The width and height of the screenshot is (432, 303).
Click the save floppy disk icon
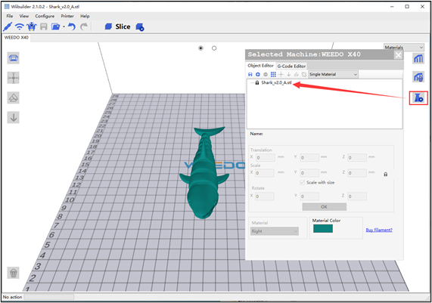(x=44, y=26)
